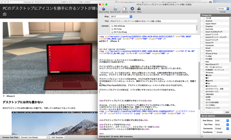Open the Post Status Draft dropdown
The height and width of the screenshot is (140, 231).
pos(222,120)
